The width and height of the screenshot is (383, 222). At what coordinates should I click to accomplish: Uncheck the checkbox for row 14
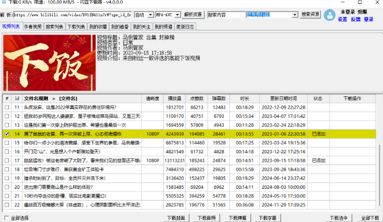(7, 134)
